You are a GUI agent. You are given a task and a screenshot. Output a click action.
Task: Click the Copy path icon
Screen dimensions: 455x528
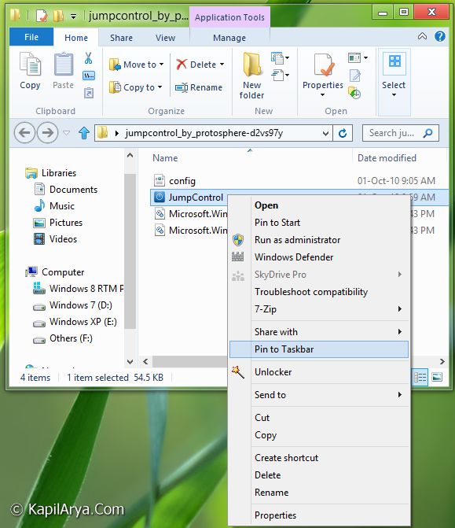[x=89, y=76]
